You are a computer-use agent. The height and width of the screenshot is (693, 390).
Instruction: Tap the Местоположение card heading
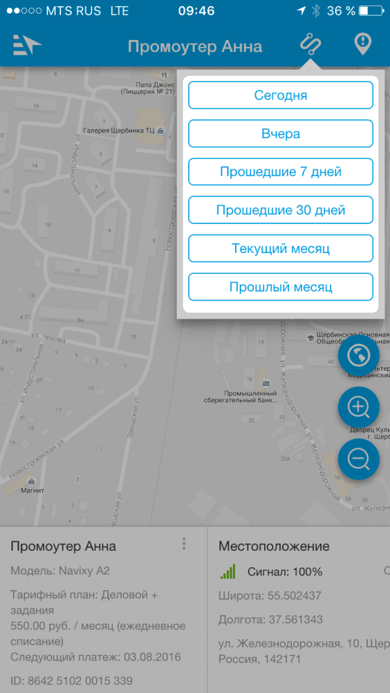(x=274, y=546)
